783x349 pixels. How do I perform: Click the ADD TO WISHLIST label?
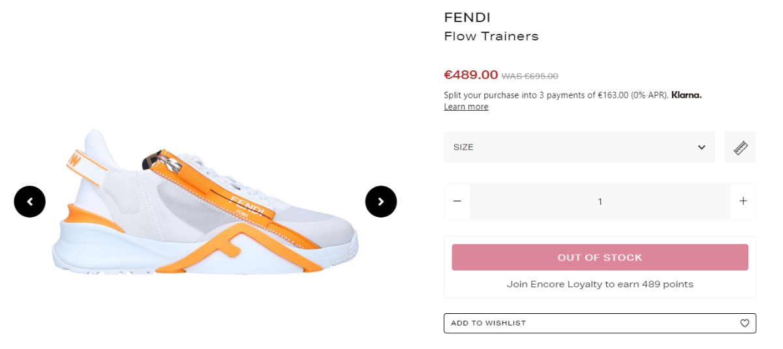[x=488, y=323]
